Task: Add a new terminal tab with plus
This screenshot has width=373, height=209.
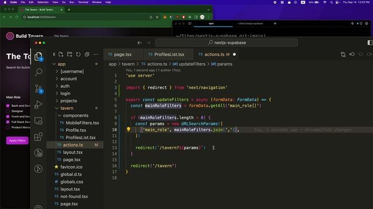Action: [x=275, y=23]
